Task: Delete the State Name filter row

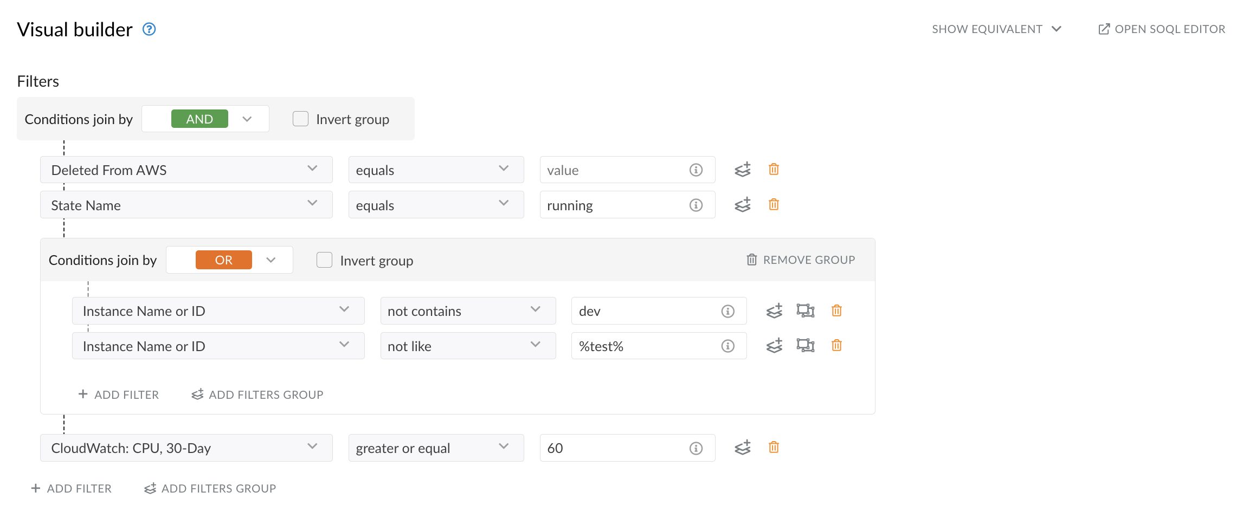Action: 774,204
